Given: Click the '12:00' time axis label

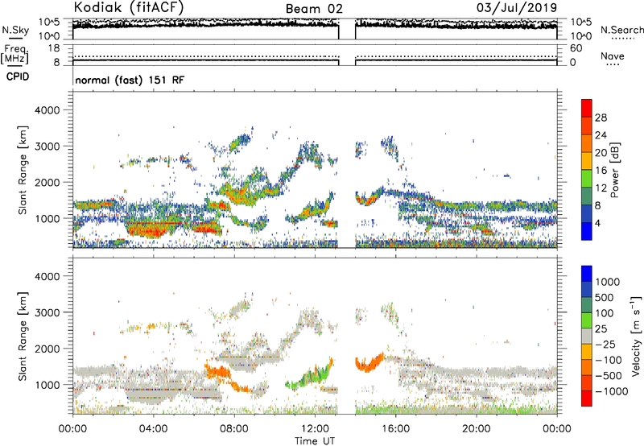Looking at the screenshot, I should point(315,429).
